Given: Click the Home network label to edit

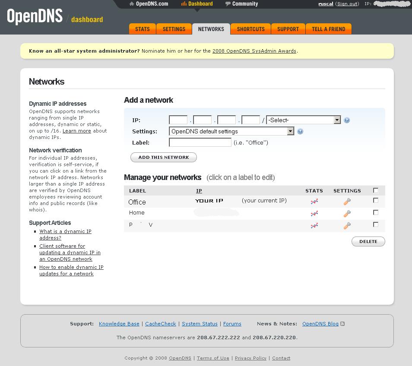Looking at the screenshot, I should point(136,213).
